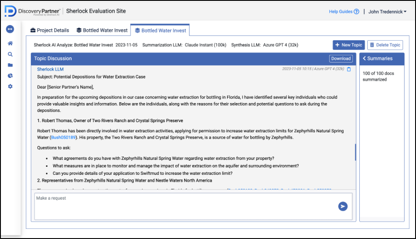Click heading '2. Representatives from Zephyrhills'
Screen dimensions: 416x239
pos(124,181)
